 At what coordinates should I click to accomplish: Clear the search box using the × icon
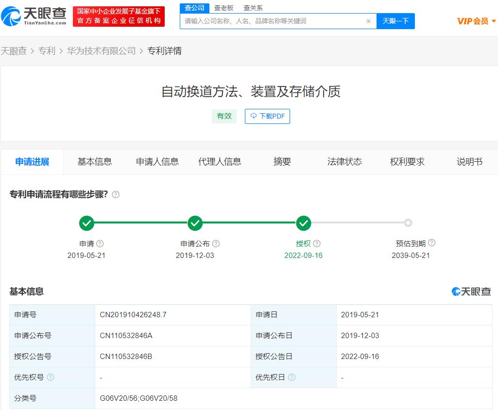pyautogui.click(x=368, y=21)
